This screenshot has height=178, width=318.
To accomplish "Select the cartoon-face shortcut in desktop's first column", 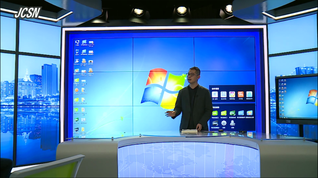I will 77,71.
